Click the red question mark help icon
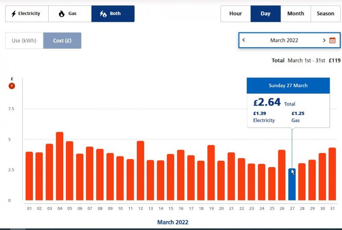The image size is (342, 230). (12, 86)
